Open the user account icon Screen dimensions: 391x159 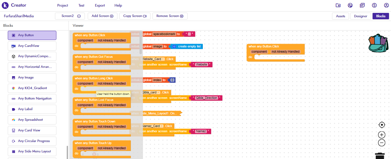pos(386,5)
